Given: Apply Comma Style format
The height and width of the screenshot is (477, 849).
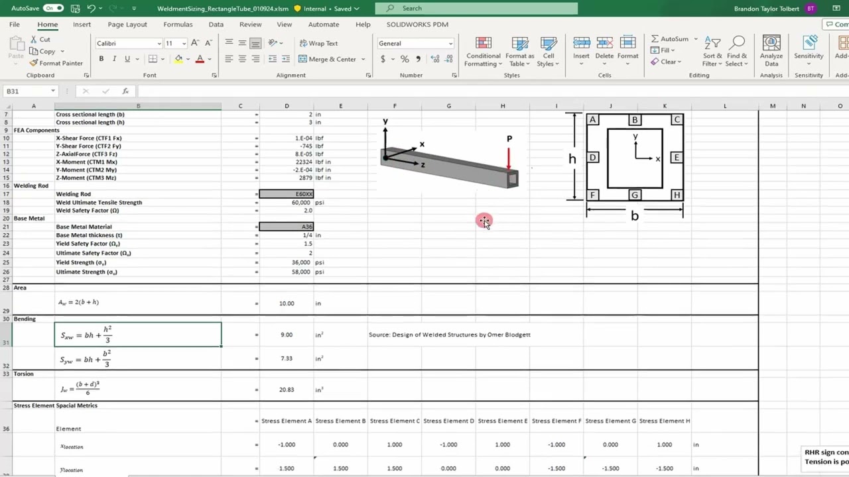Looking at the screenshot, I should pos(418,59).
